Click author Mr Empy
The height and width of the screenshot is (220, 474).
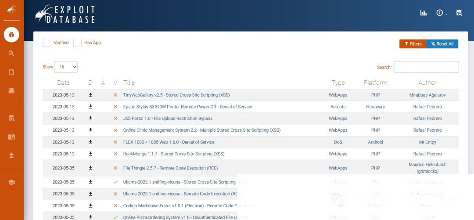click(427, 142)
